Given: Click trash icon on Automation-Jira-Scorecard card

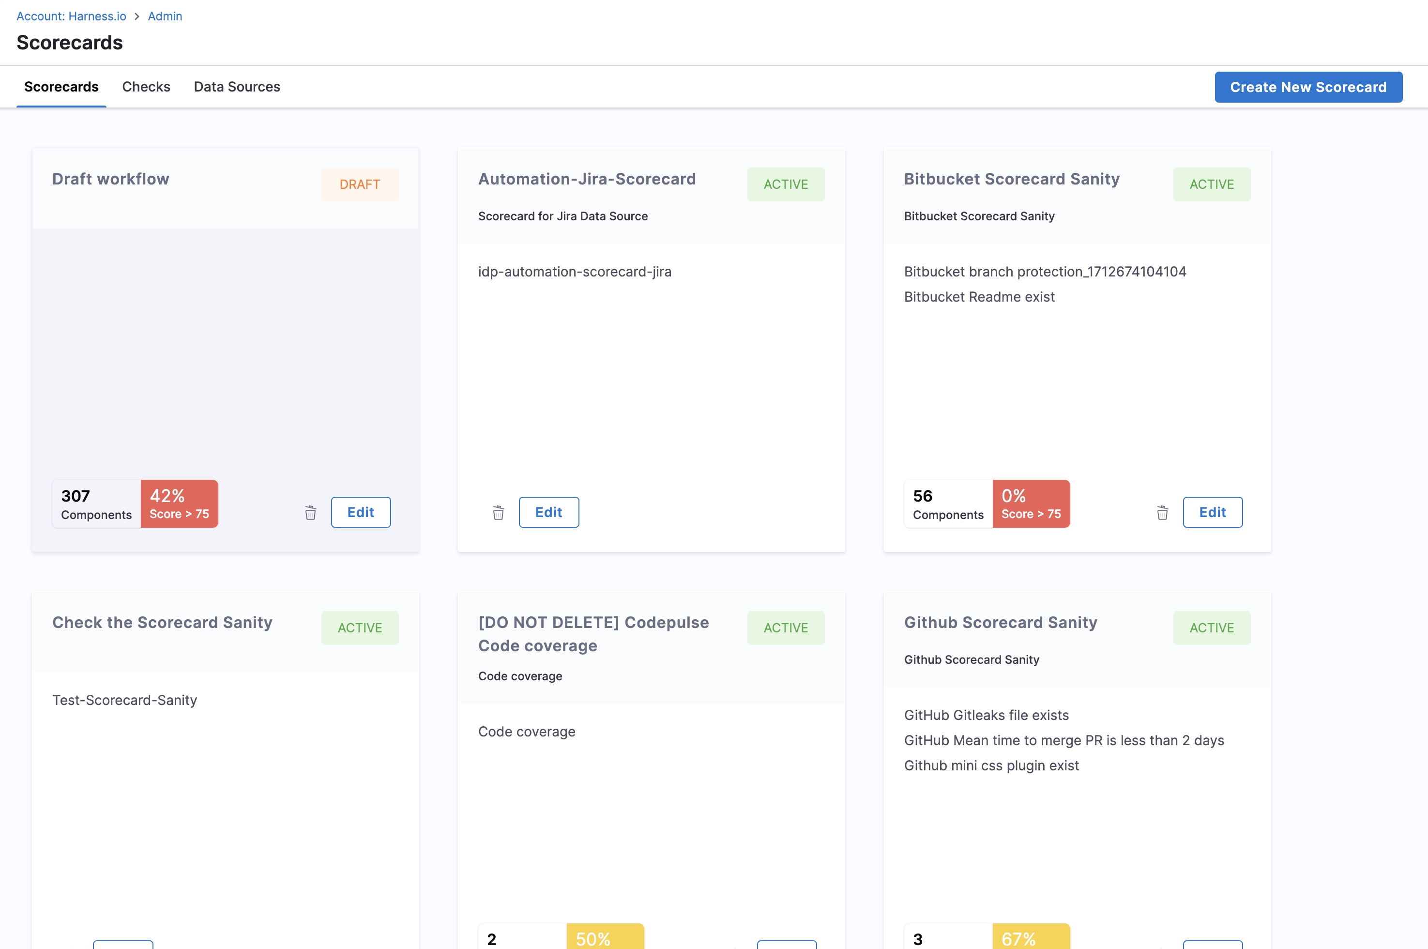Looking at the screenshot, I should 498,513.
